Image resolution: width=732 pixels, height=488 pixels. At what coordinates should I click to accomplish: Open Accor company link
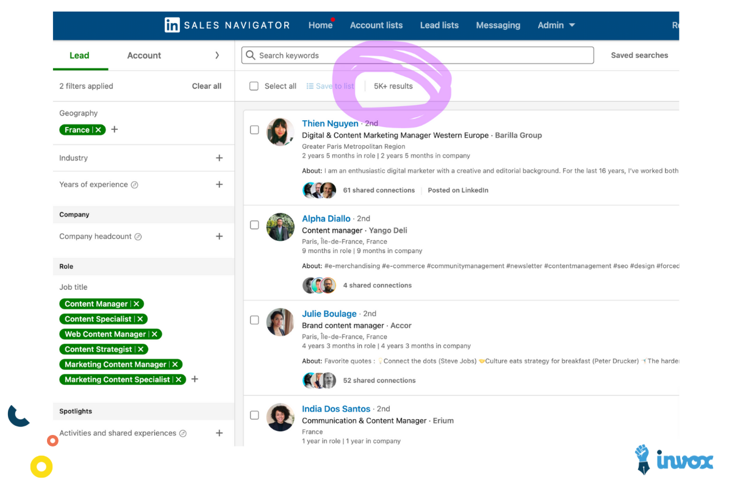[x=401, y=326]
